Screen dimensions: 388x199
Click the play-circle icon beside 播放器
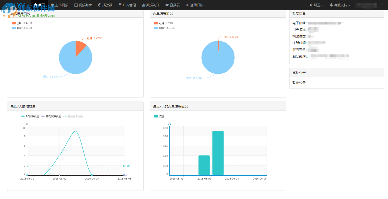coord(100,5)
